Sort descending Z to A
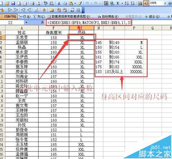Screen dimensions: 172x159 133,3
